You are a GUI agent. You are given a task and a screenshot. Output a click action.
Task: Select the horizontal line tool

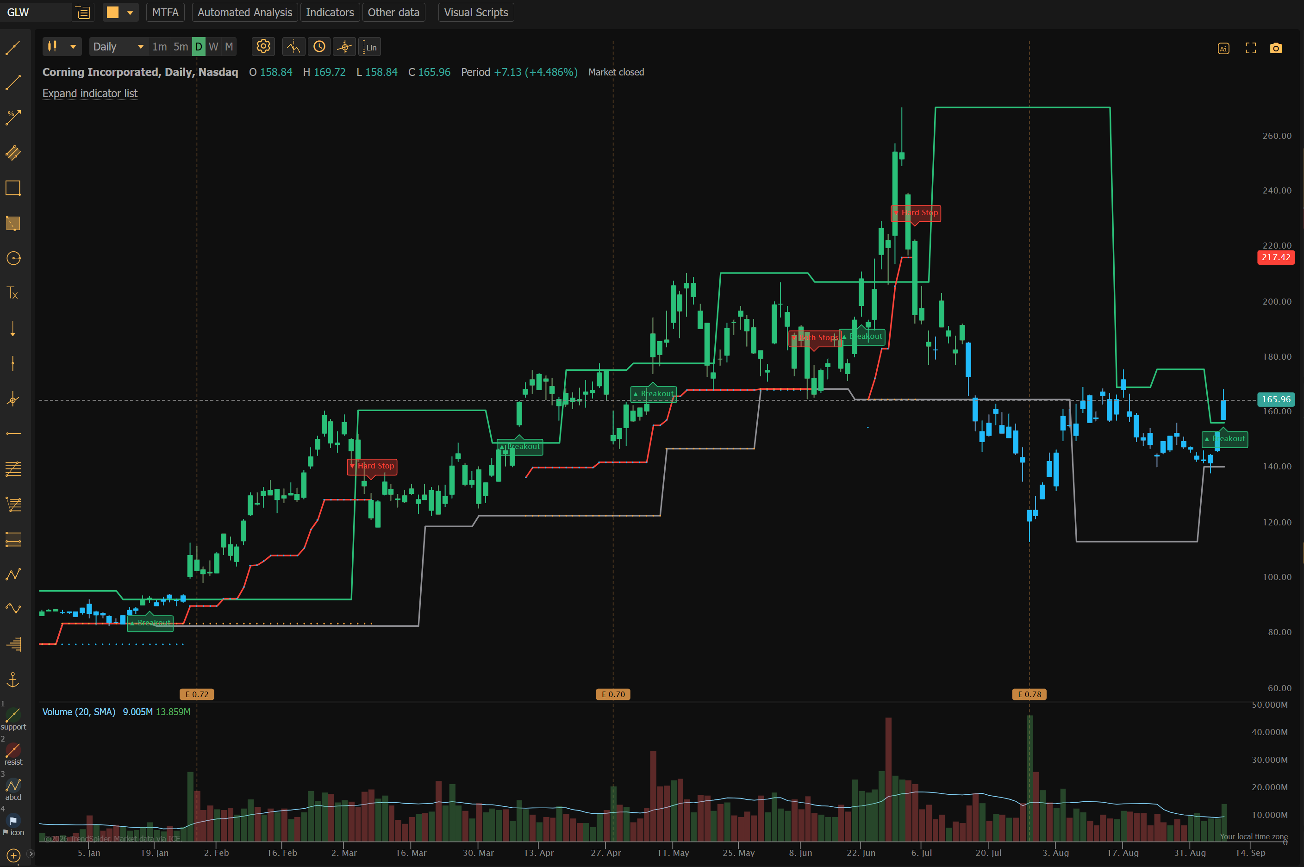coord(12,433)
